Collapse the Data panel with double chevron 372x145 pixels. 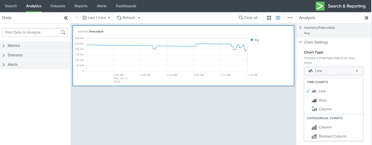(x=66, y=18)
